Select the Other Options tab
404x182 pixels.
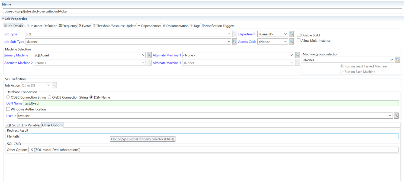[x=52, y=125]
